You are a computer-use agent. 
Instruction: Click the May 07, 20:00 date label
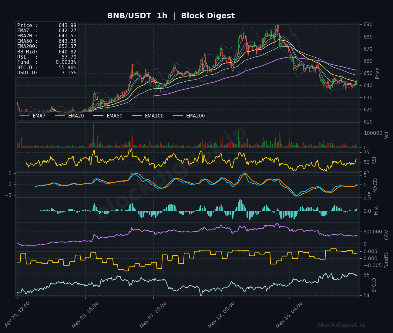click(153, 314)
